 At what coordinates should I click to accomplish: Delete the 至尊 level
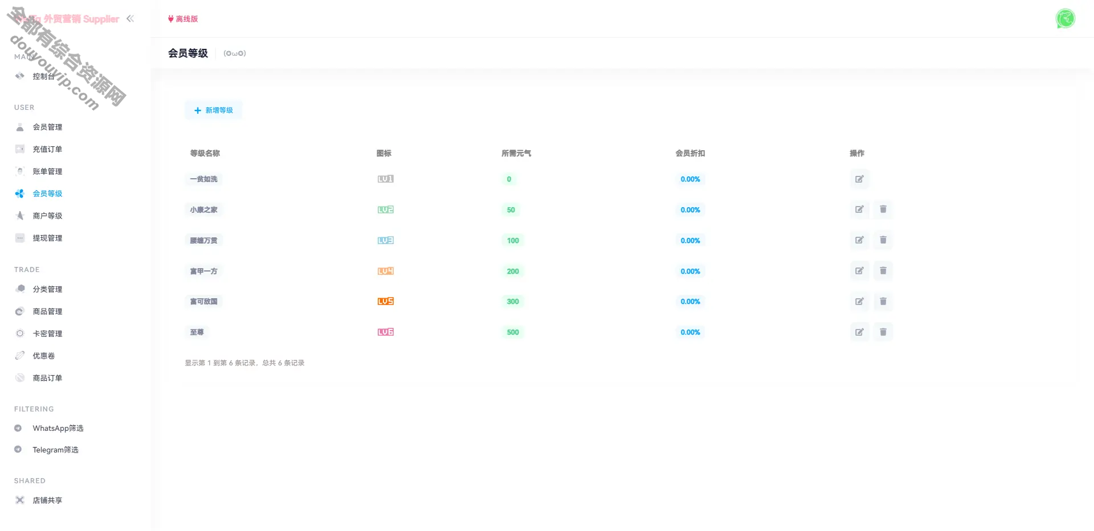pyautogui.click(x=883, y=332)
